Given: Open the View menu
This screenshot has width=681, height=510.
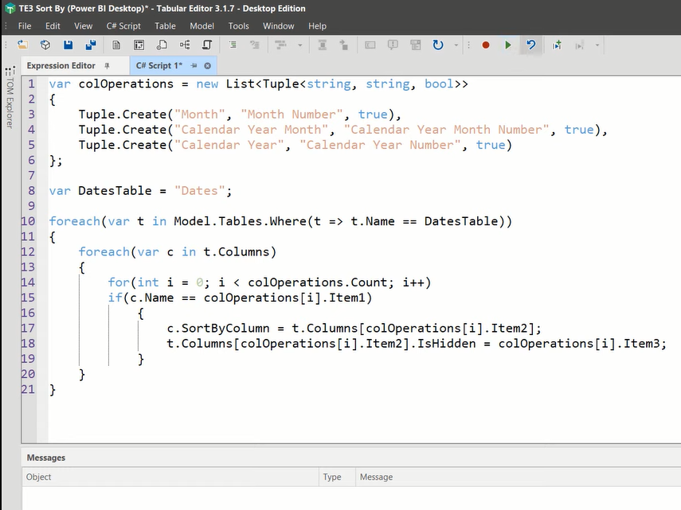Looking at the screenshot, I should click(x=83, y=26).
